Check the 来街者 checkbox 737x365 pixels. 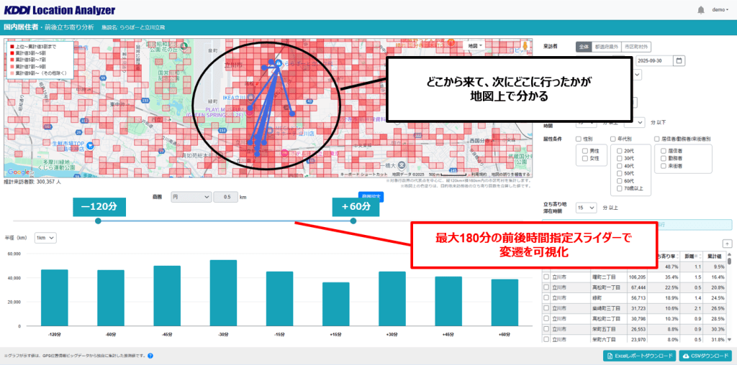coord(663,166)
